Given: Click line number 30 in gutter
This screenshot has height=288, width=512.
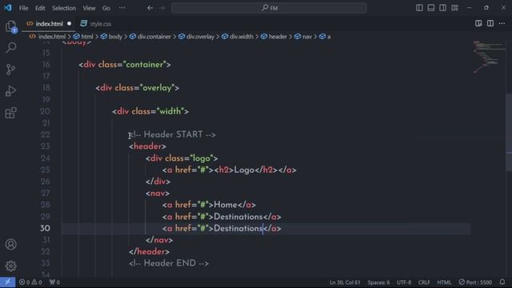Looking at the screenshot, I should click(45, 228).
